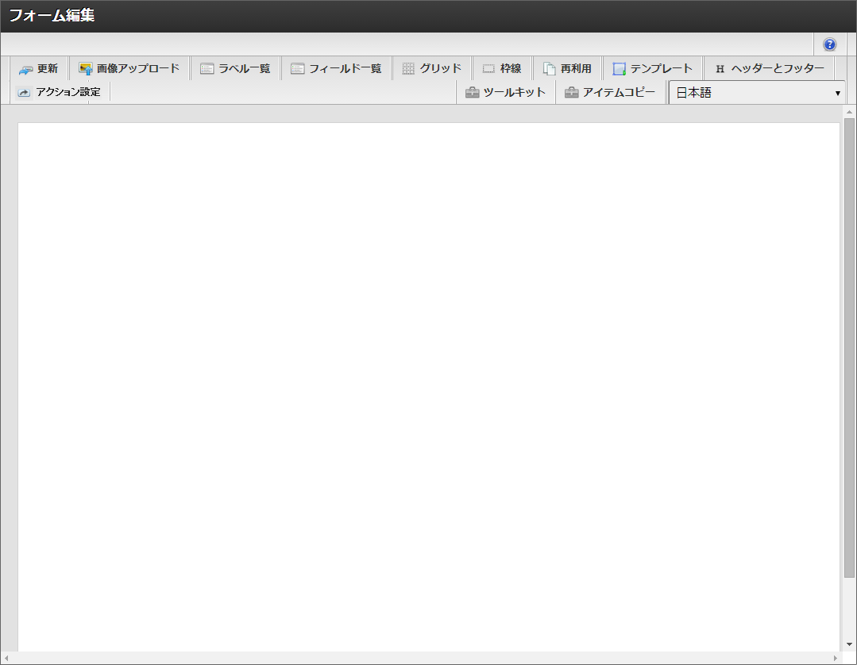This screenshot has width=857, height=665.
Task: Click the vertical scrollbar down arrow
Action: click(x=849, y=644)
